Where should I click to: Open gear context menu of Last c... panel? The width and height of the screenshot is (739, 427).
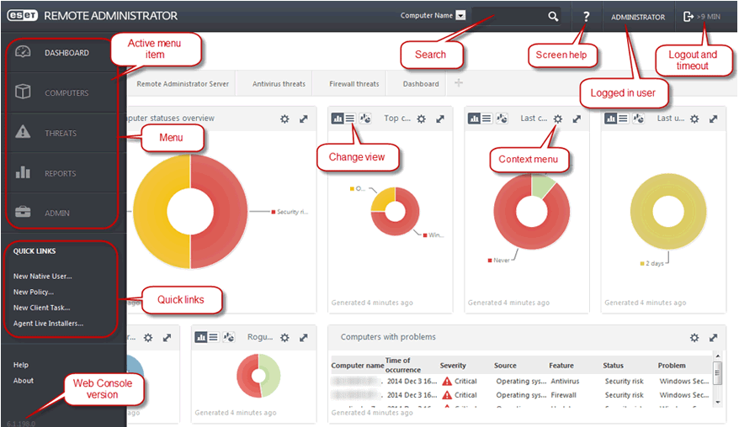[558, 119]
